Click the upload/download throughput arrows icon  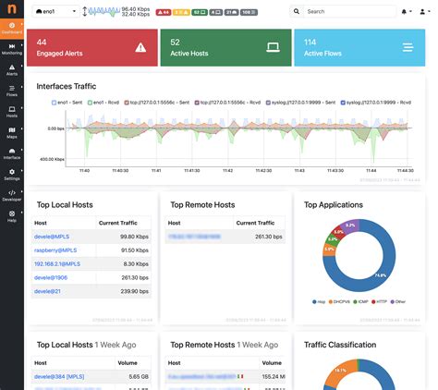pos(85,11)
